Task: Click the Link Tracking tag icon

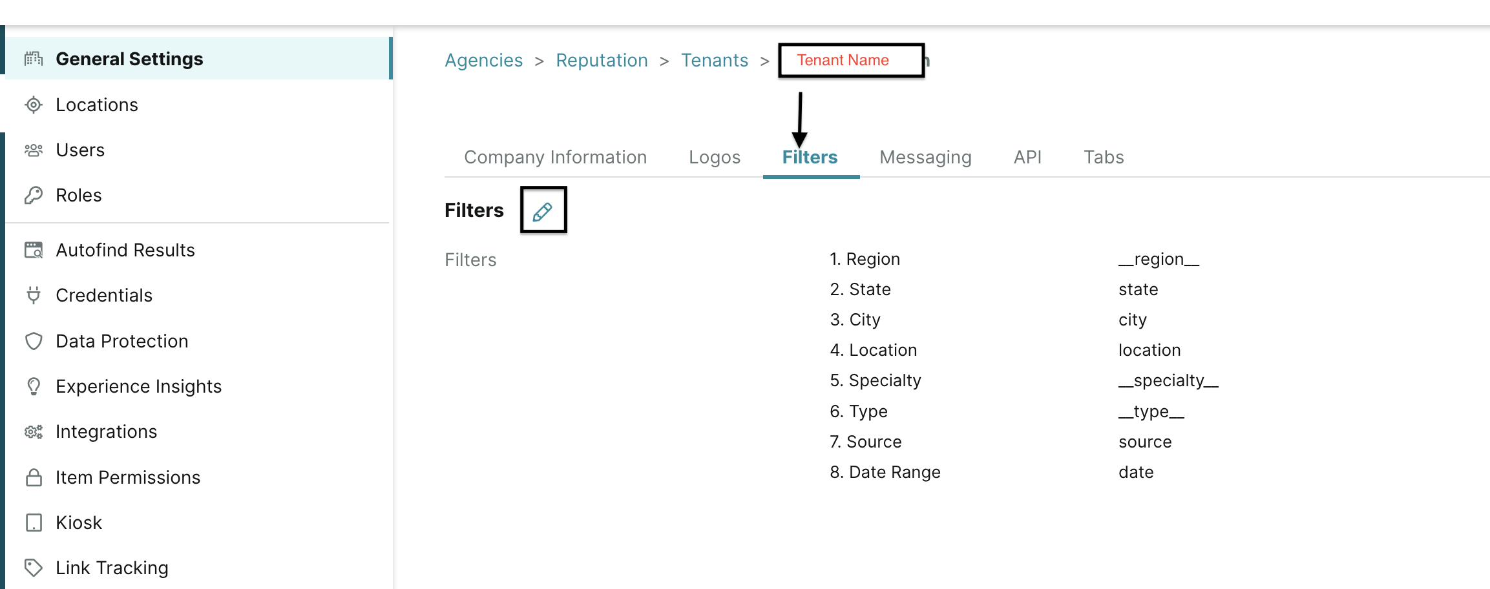Action: 32,567
